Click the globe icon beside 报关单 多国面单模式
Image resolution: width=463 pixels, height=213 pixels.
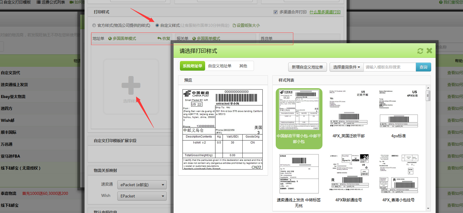194,39
